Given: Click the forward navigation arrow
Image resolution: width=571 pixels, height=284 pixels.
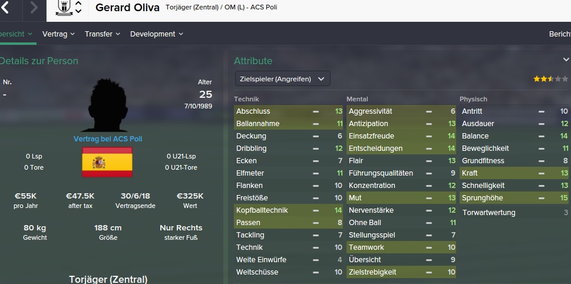Looking at the screenshot, I should point(33,8).
